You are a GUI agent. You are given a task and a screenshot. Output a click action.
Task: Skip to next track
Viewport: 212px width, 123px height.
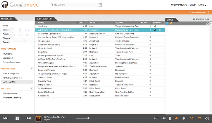tap(29, 118)
